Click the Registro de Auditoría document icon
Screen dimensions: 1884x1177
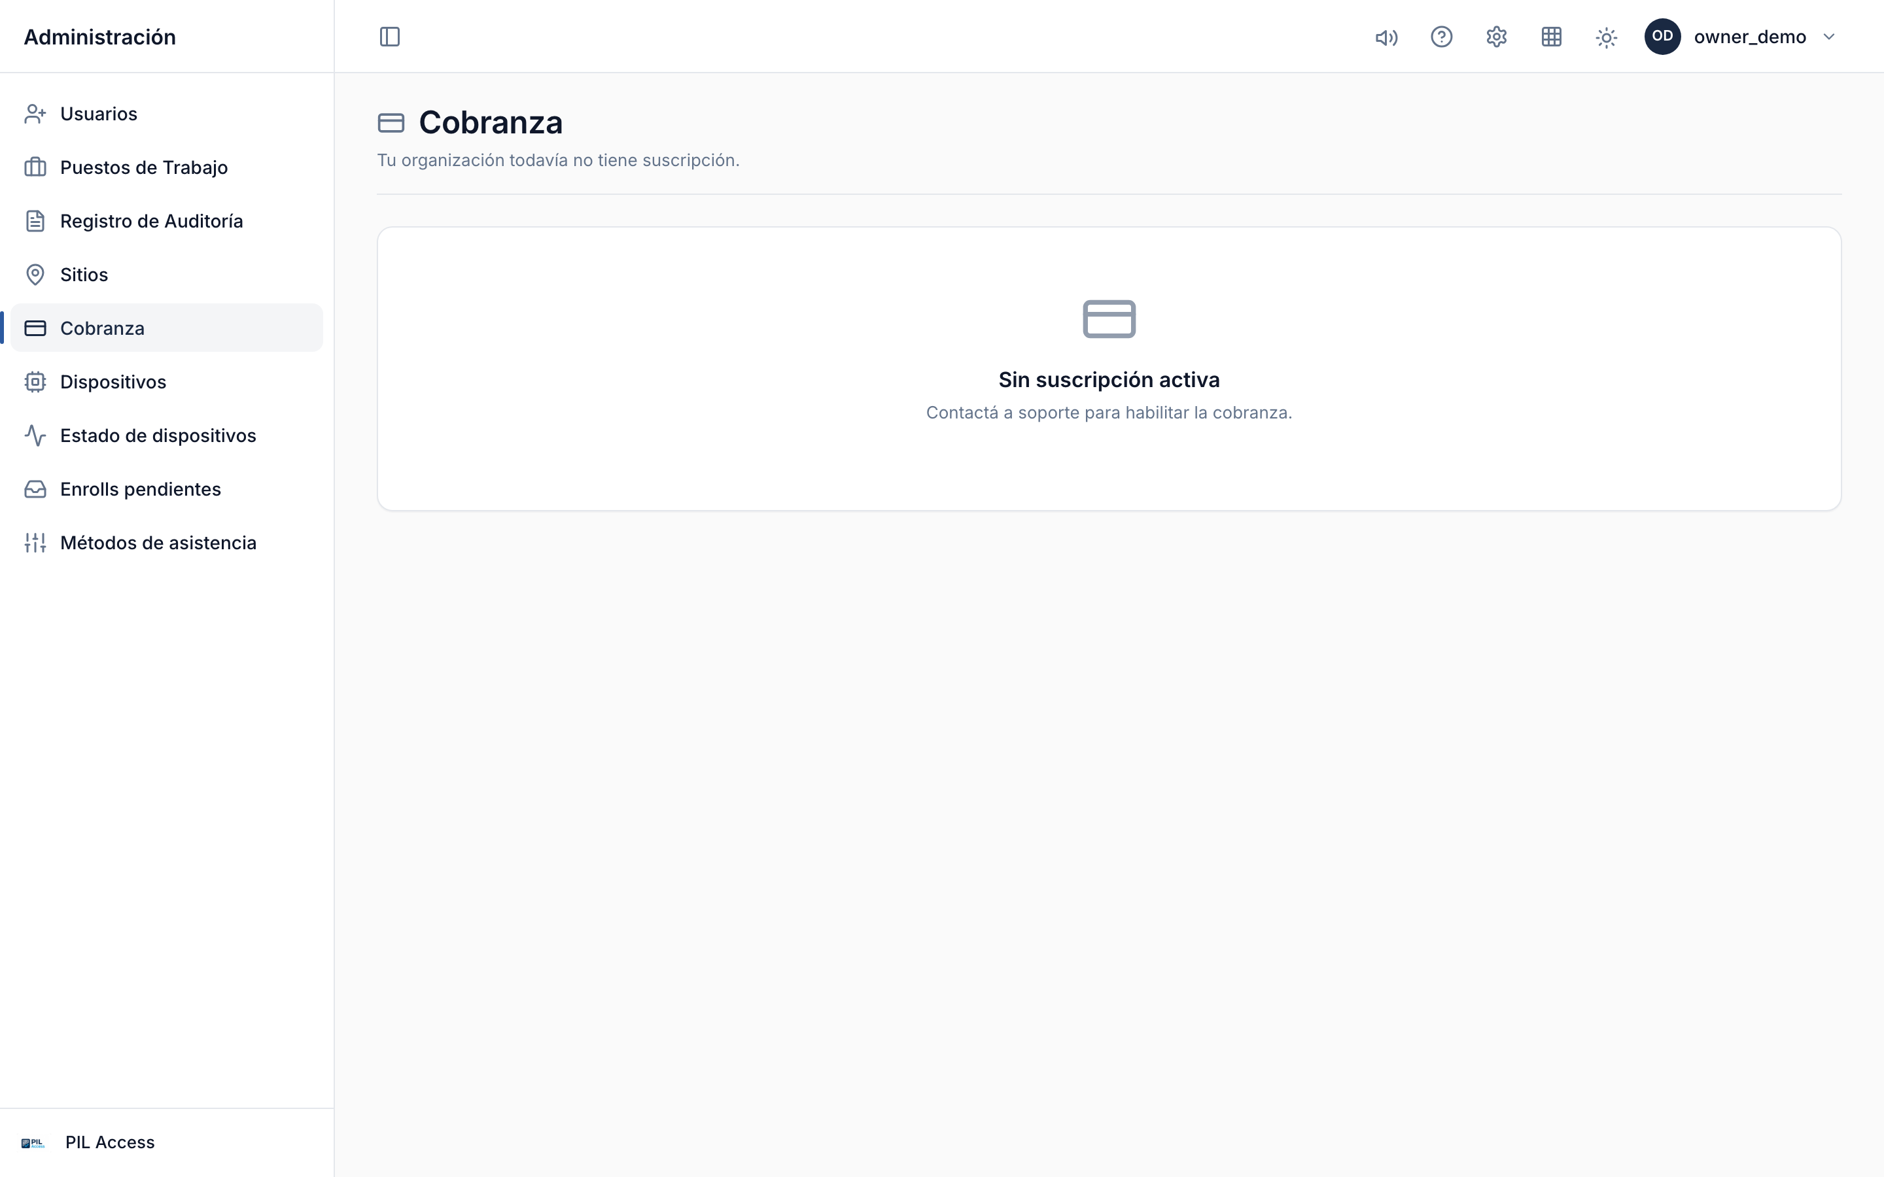pos(35,221)
